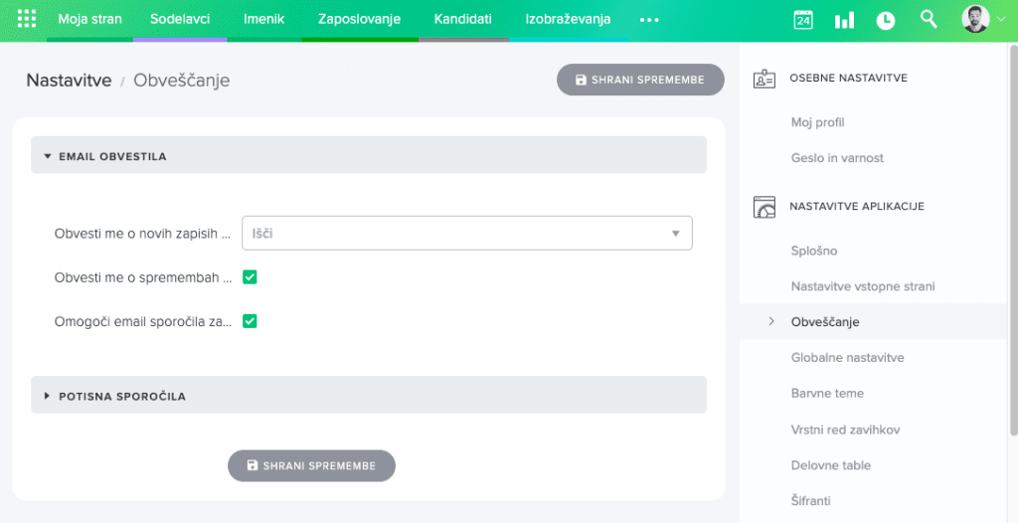Click bottom Shrani spremembe button

311,465
